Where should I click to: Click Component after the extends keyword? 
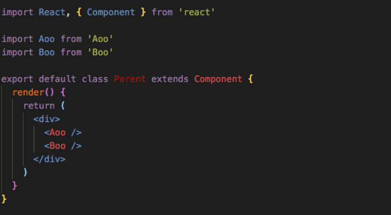click(218, 79)
